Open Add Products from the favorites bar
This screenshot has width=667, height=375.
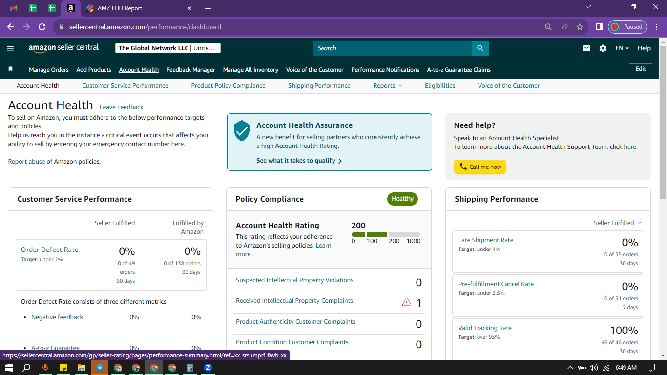point(94,70)
